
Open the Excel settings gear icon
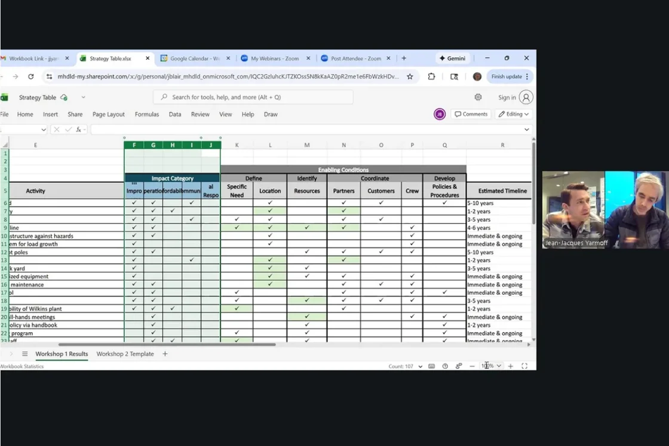point(478,97)
